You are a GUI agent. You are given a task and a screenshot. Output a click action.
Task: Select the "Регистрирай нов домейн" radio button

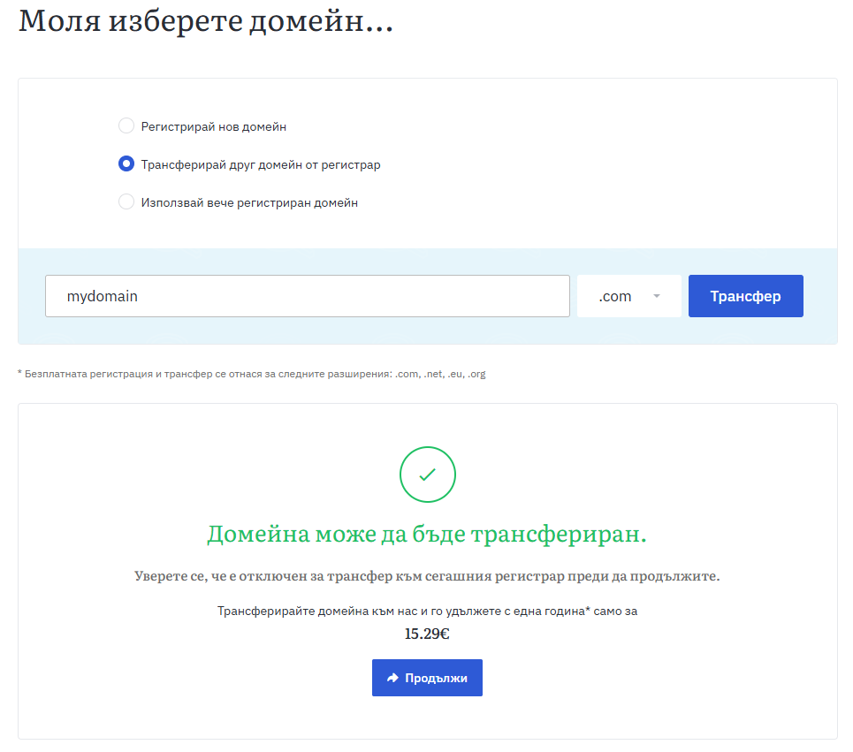click(x=126, y=126)
